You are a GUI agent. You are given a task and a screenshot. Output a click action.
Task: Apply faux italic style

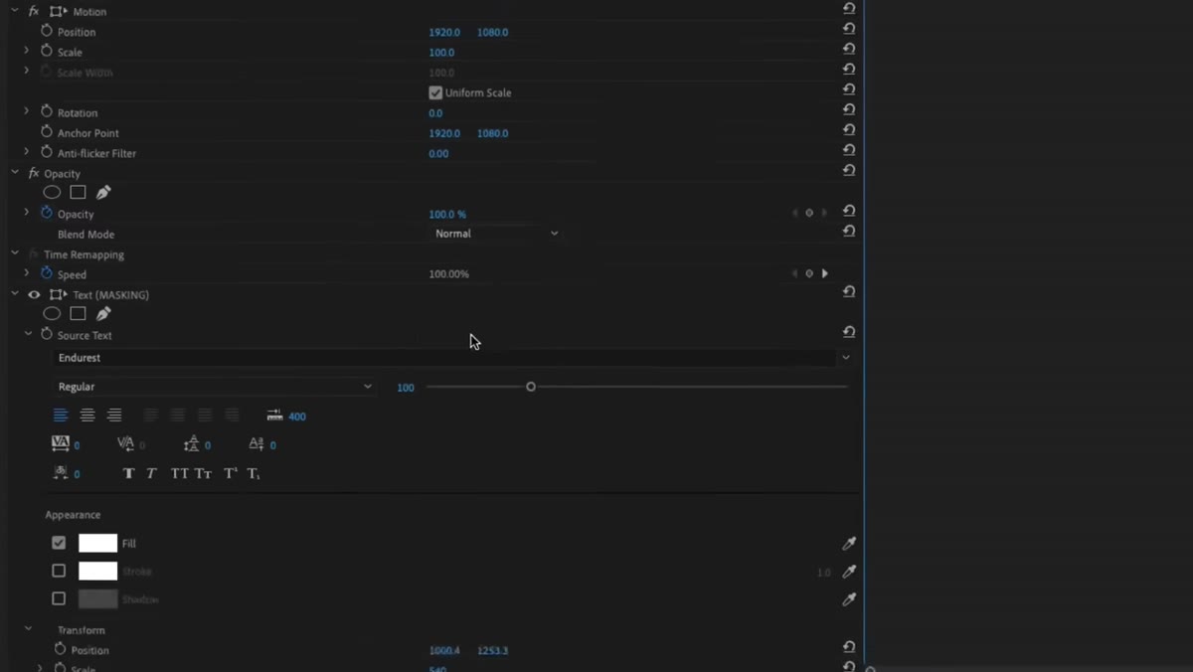pos(151,473)
